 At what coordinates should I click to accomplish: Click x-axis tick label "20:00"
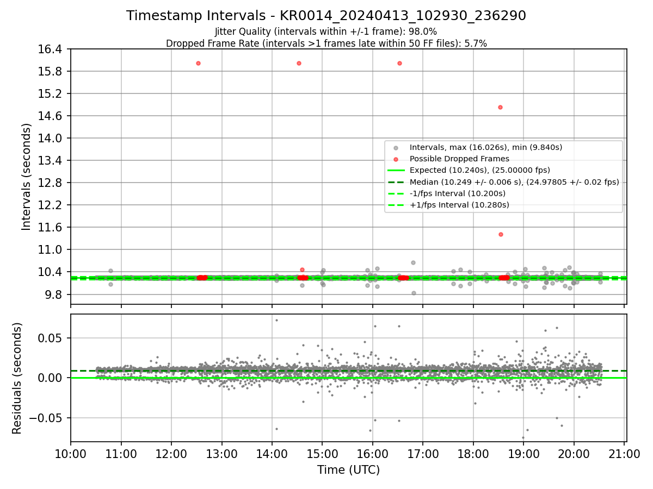pyautogui.click(x=574, y=454)
